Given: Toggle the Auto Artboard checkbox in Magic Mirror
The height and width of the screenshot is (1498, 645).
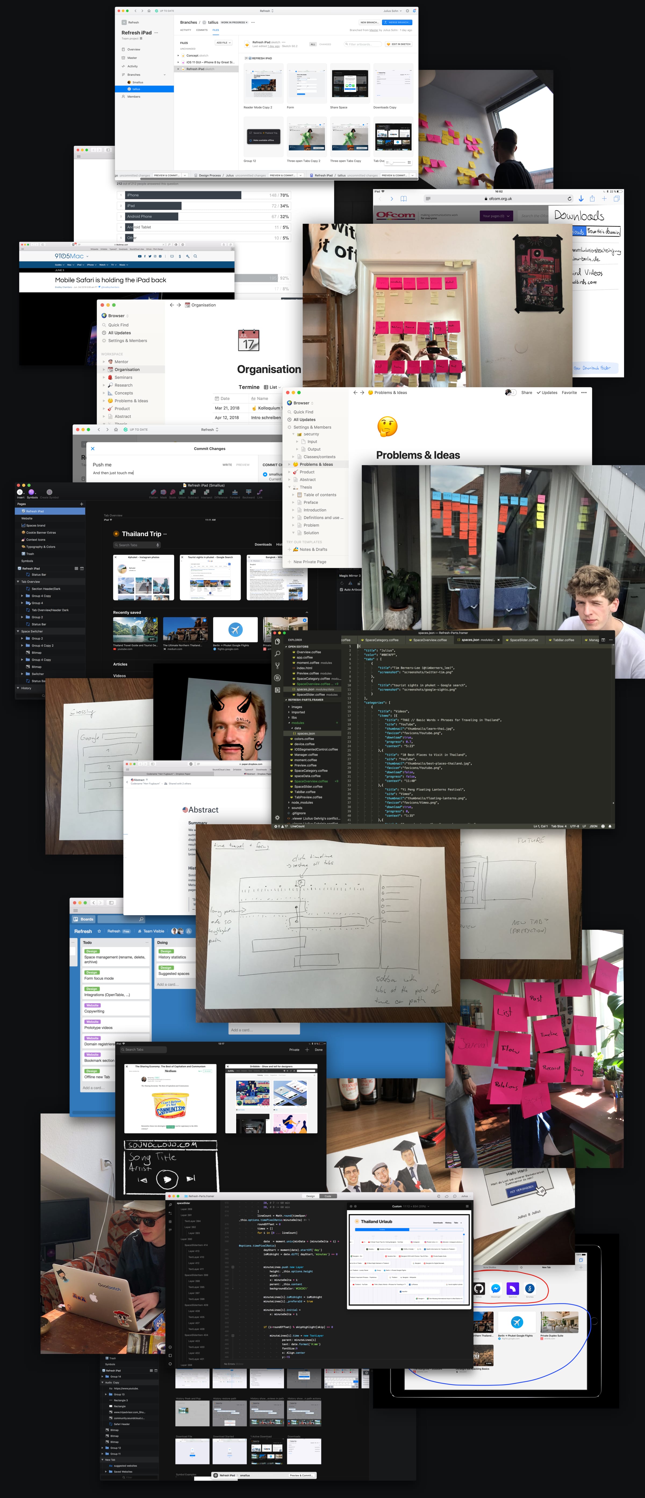Looking at the screenshot, I should 341,590.
